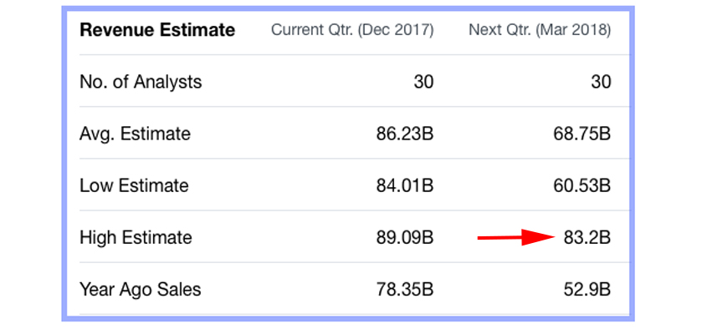
Task: Click the 52.9B year ago sales value
Action: pyautogui.click(x=587, y=290)
